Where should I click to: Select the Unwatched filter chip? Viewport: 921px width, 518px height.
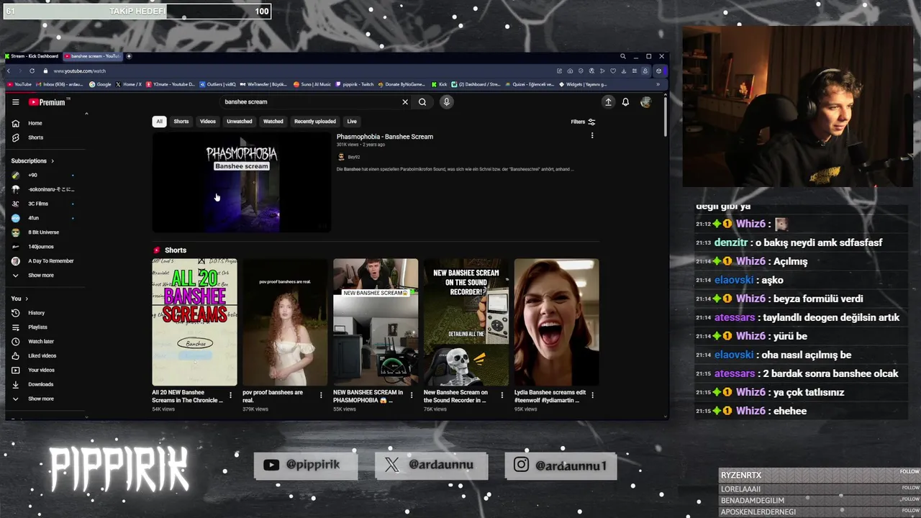tap(240, 122)
